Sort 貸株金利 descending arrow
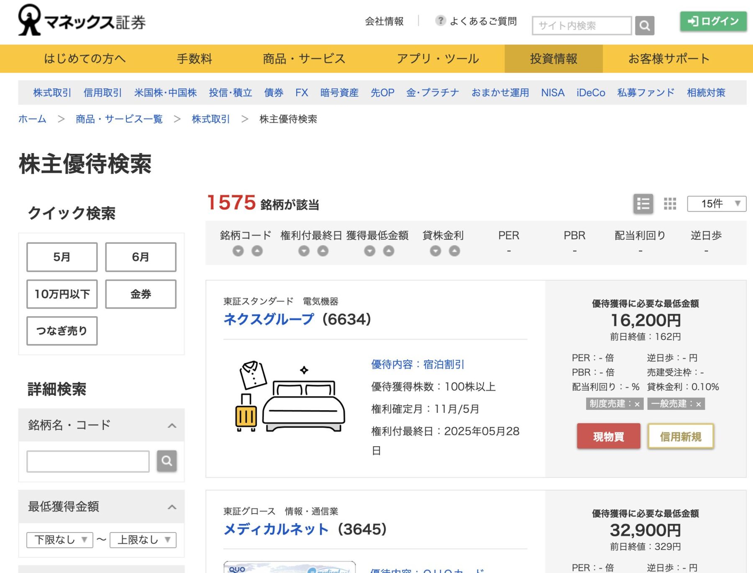 [x=435, y=251]
